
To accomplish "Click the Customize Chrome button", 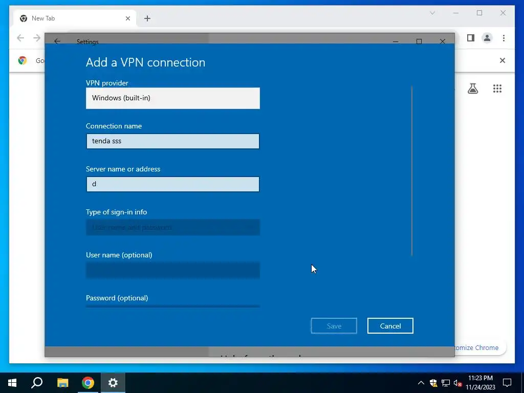I will click(x=480, y=347).
